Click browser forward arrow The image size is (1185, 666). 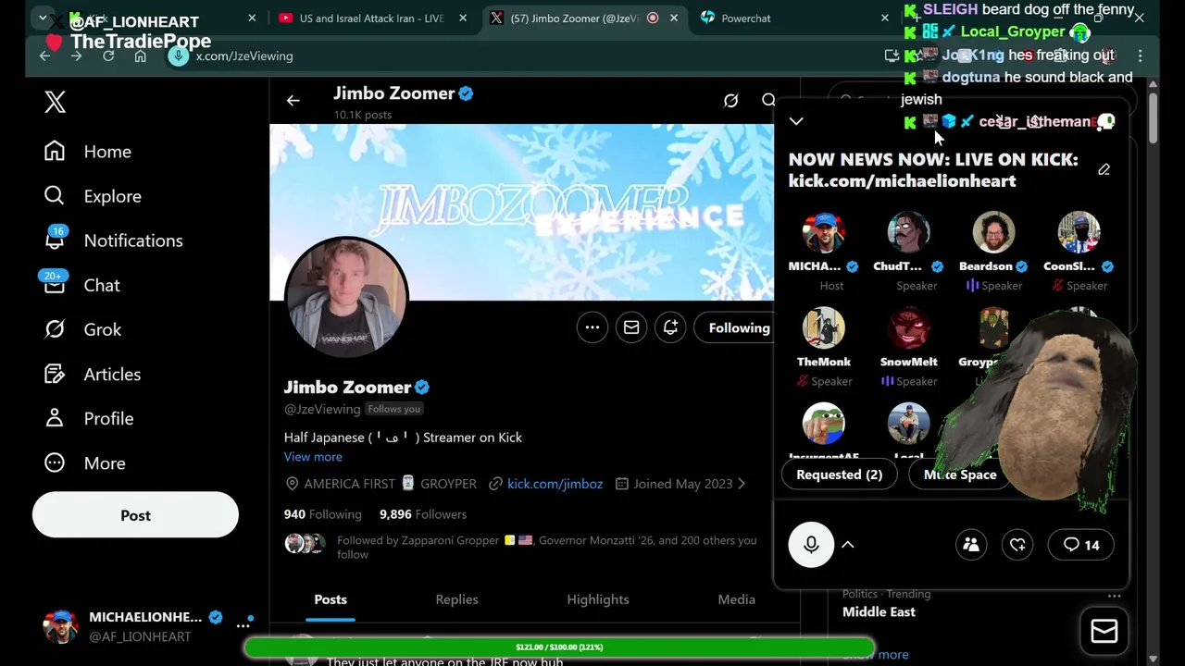pyautogui.click(x=77, y=56)
